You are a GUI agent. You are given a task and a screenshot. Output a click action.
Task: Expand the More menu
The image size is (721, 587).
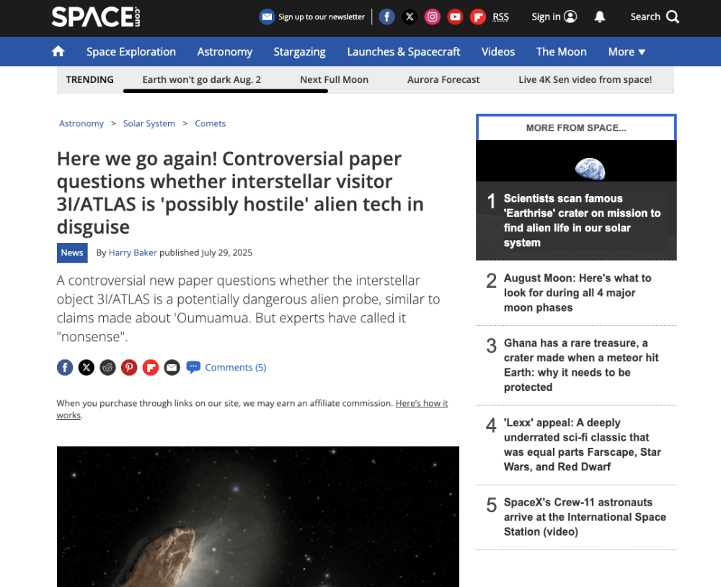pos(627,51)
